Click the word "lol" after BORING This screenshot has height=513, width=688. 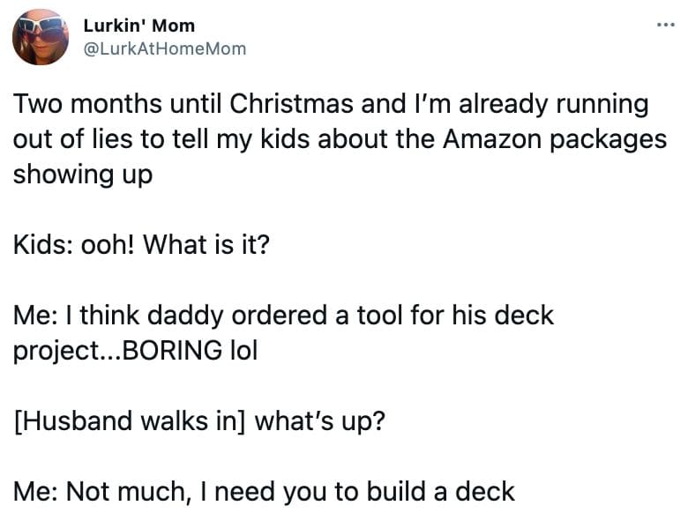(243, 350)
